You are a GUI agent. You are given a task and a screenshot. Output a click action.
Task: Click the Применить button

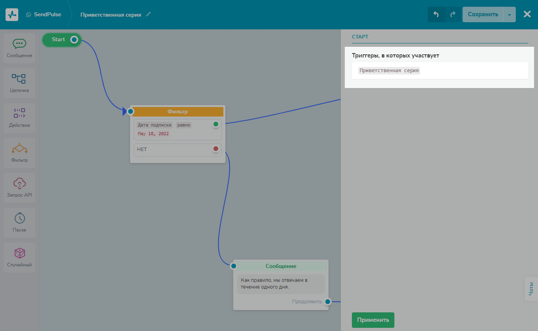point(373,320)
